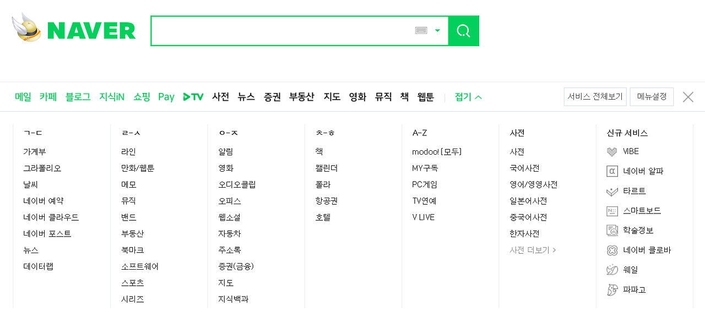This screenshot has width=705, height=317.
Task: Collapse the service menu with 접기
Action: click(x=468, y=97)
